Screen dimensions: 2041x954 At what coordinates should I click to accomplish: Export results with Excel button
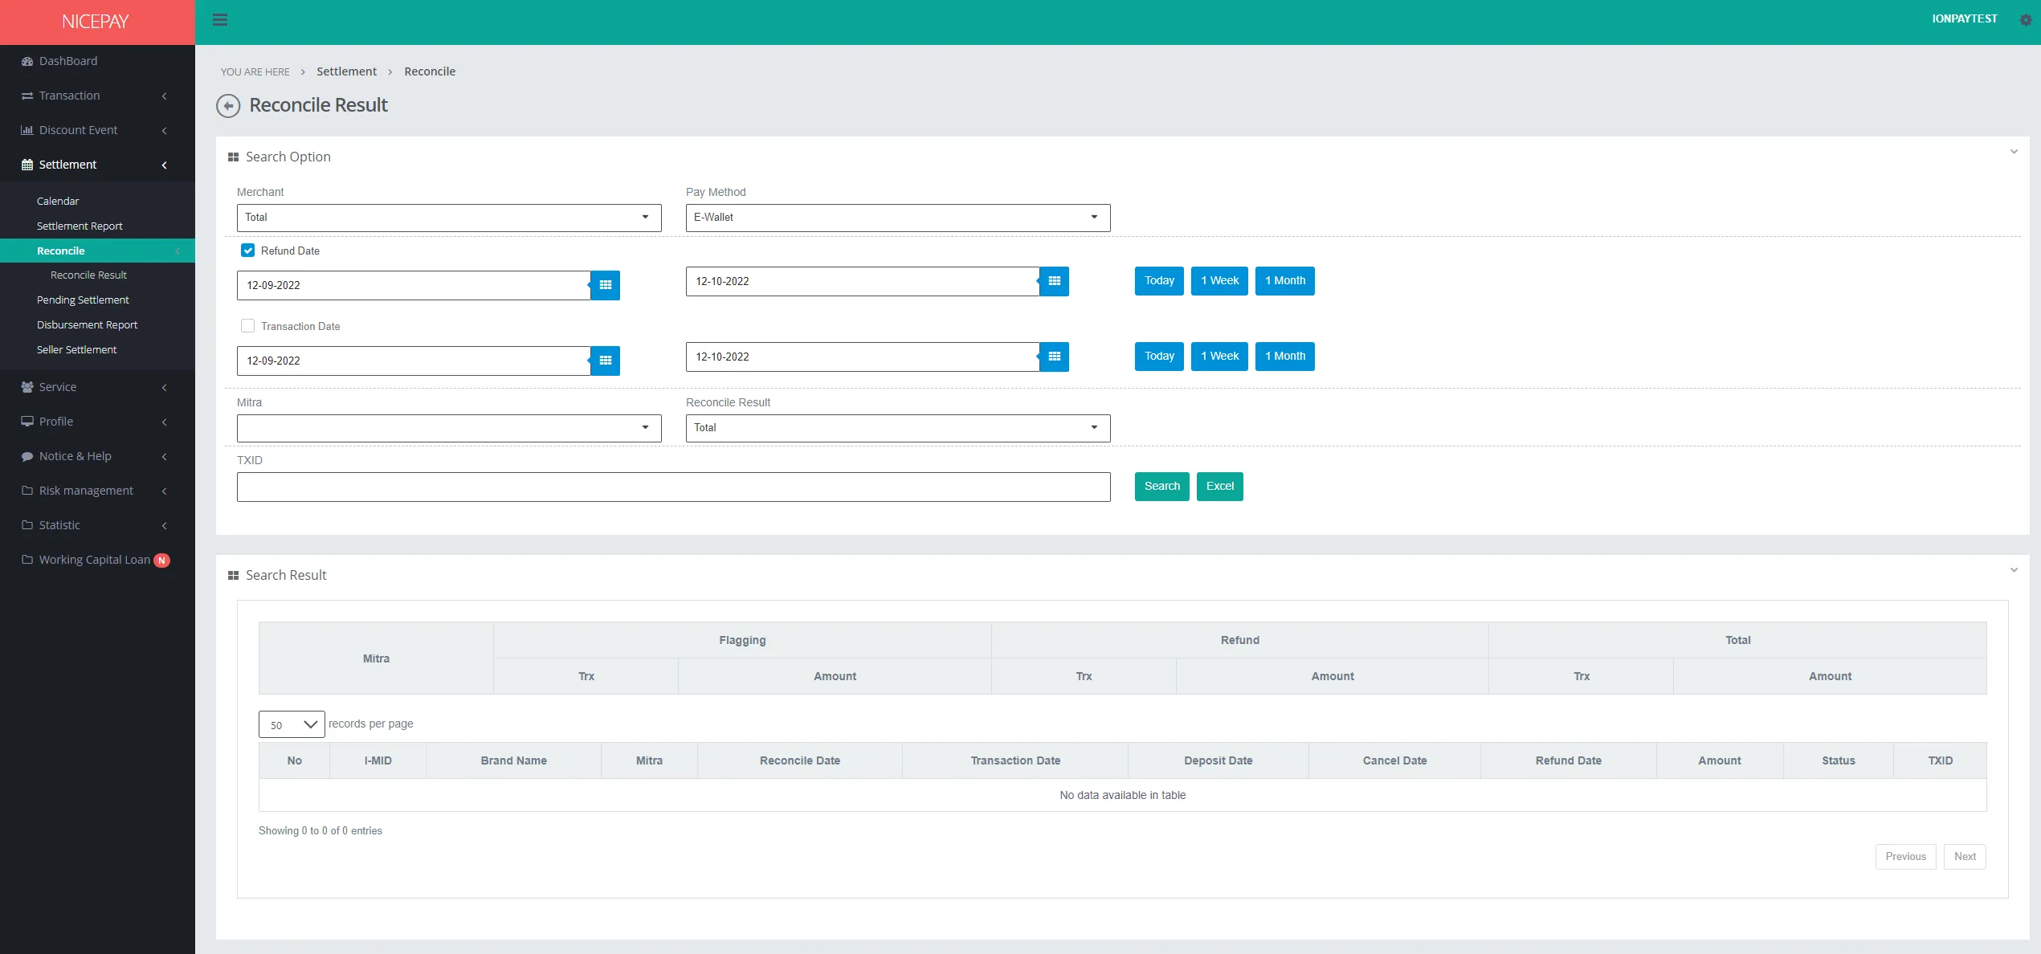point(1219,487)
